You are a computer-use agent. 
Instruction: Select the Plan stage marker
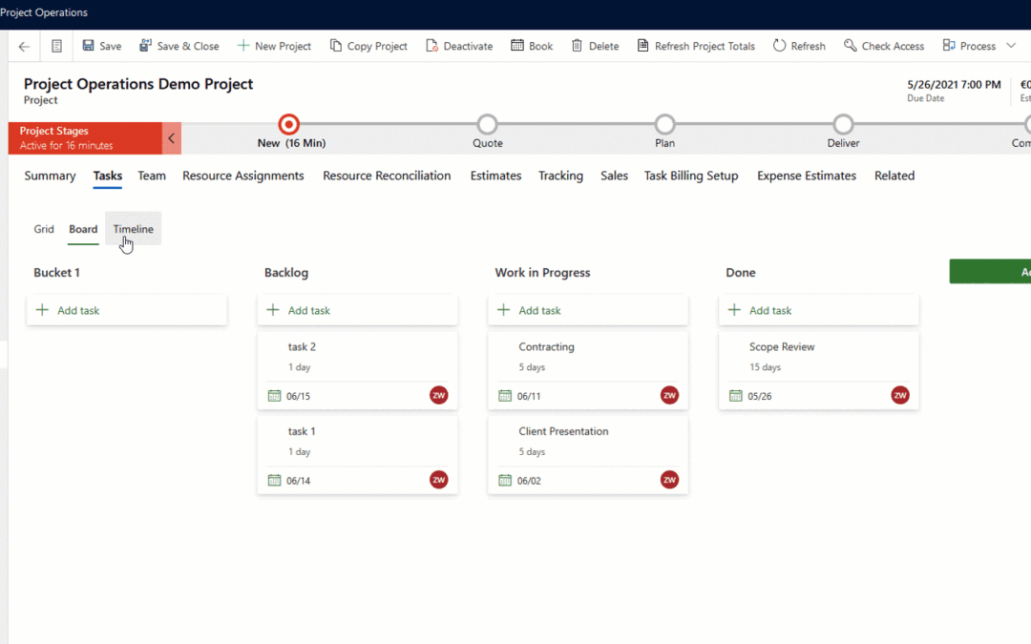point(664,124)
